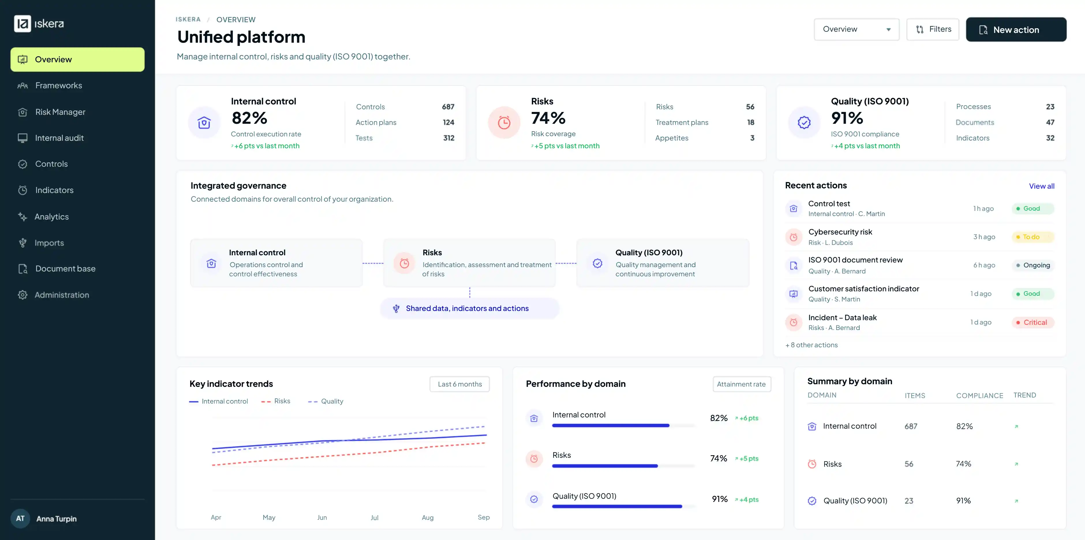This screenshot has height=540, width=1085.
Task: Click the Quality (ISO 9001) progress bar
Action: [623, 507]
